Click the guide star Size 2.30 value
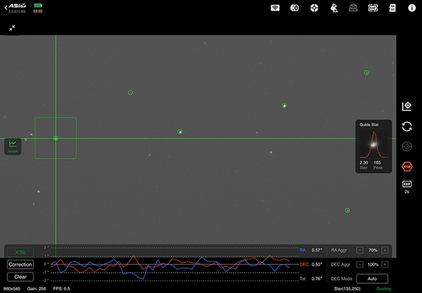This screenshot has width=422, height=293. tap(364, 163)
